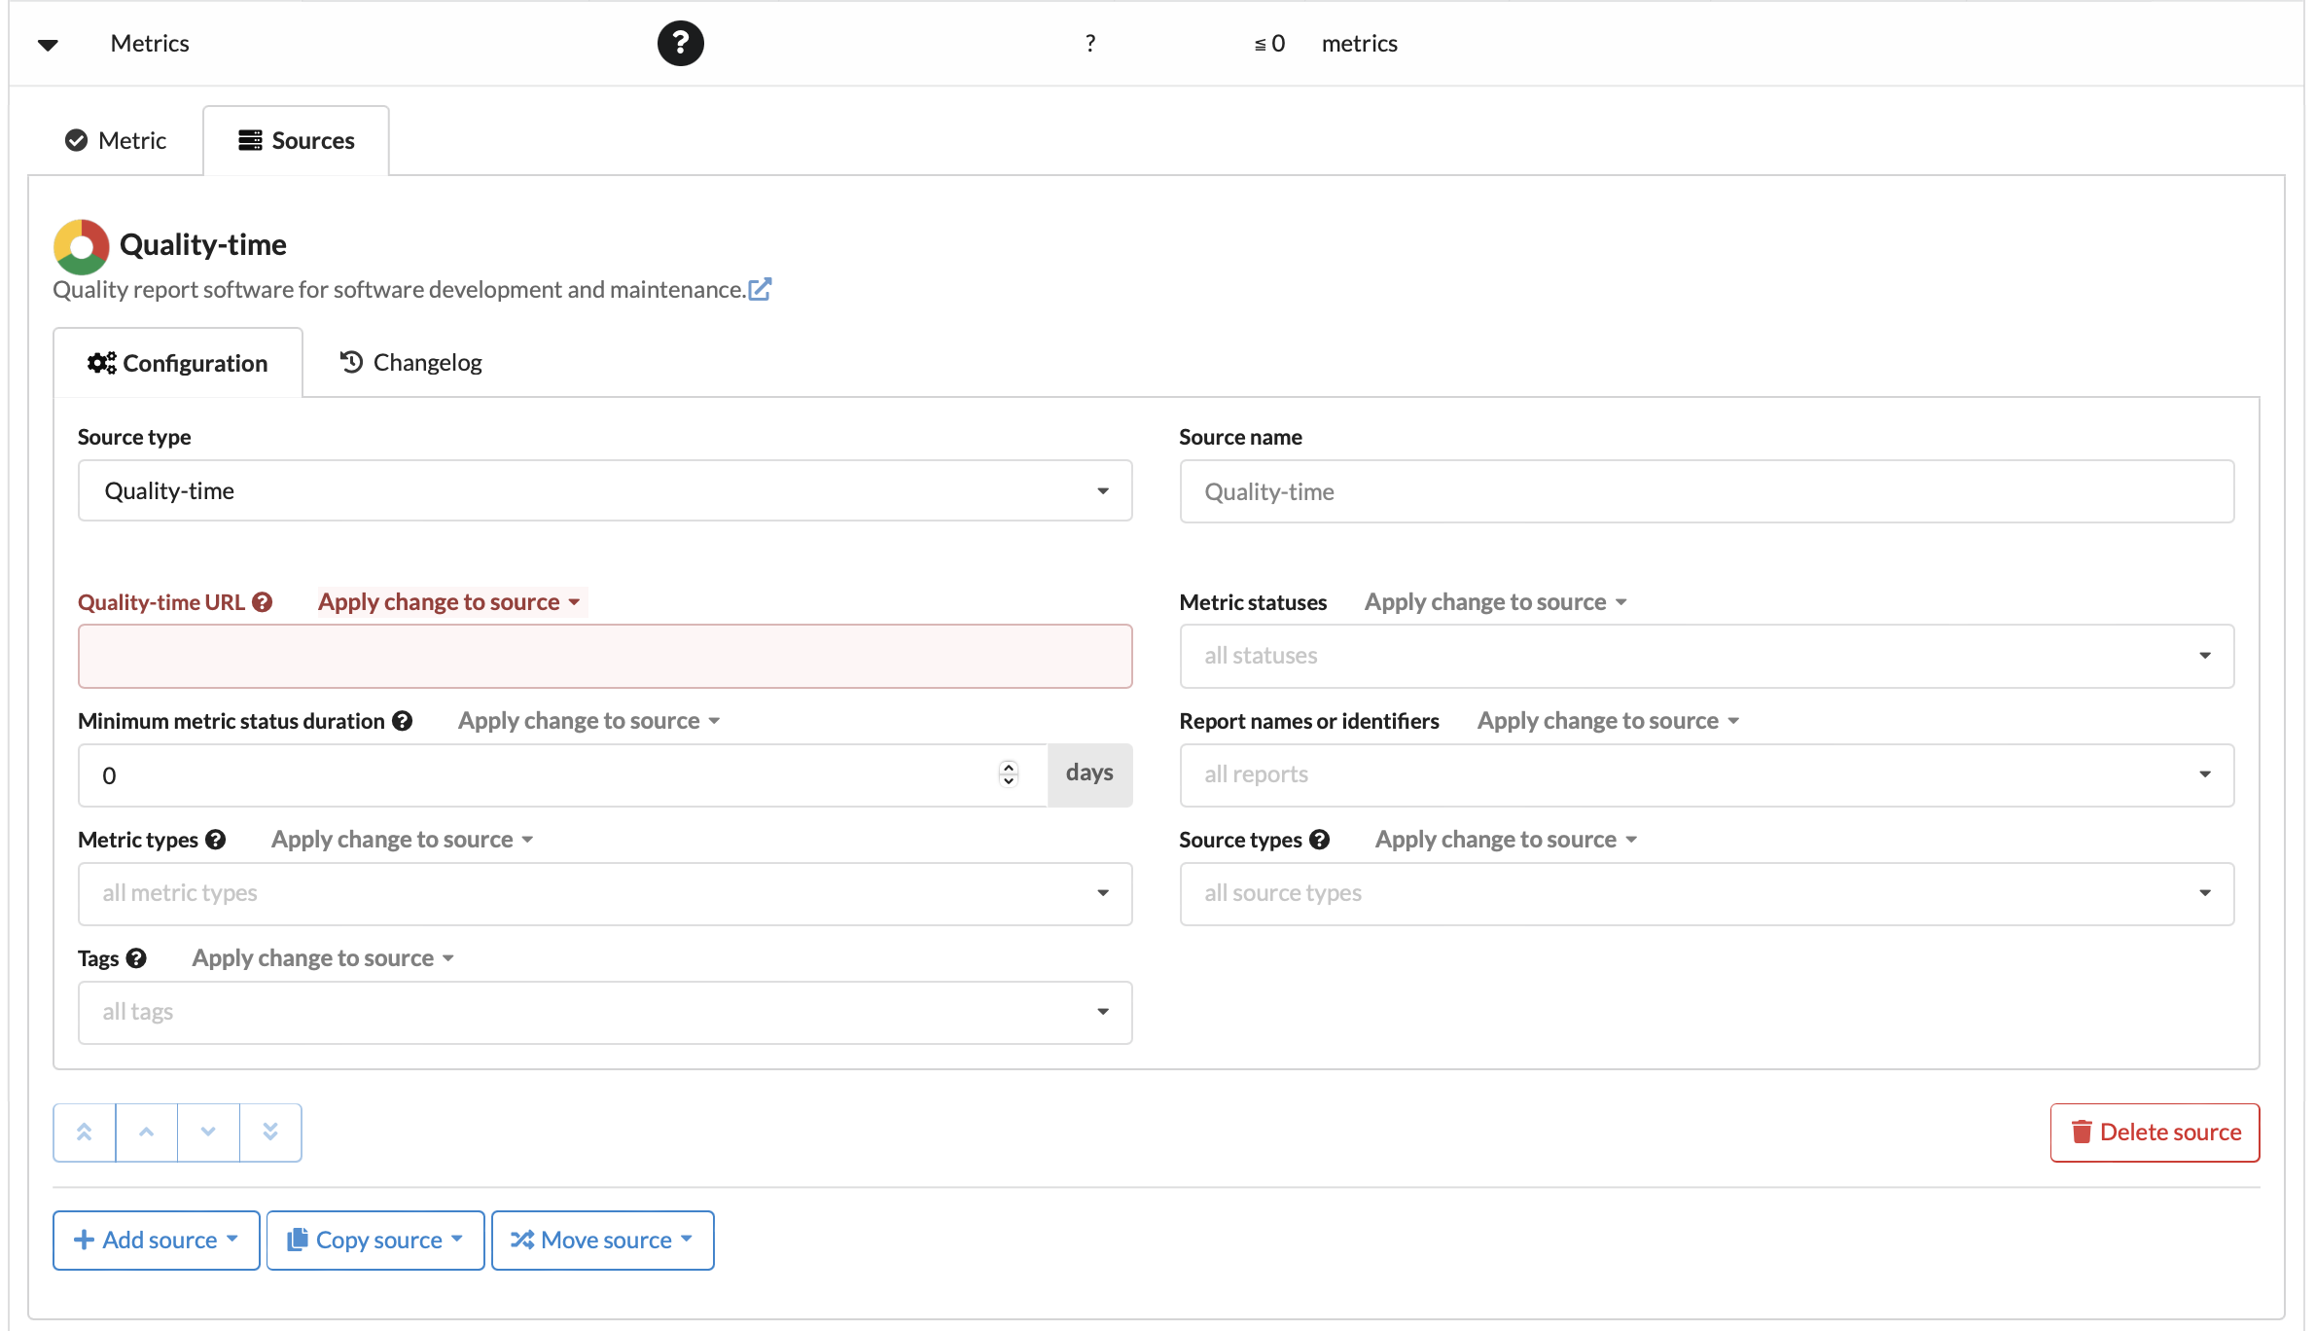Open the all source types dropdown

(1707, 894)
